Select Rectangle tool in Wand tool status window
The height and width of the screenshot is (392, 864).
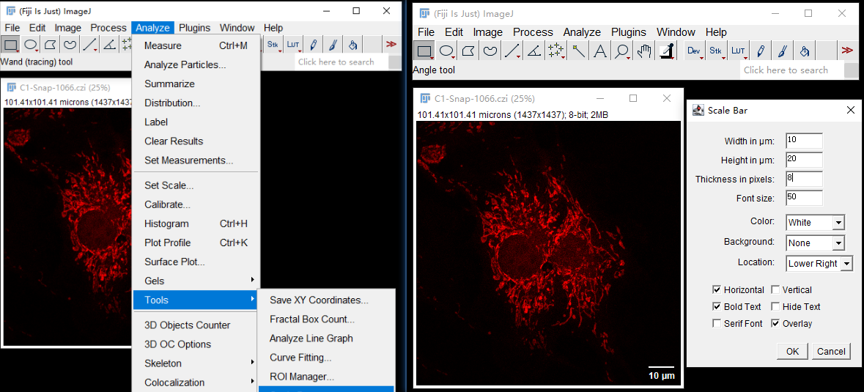10,44
